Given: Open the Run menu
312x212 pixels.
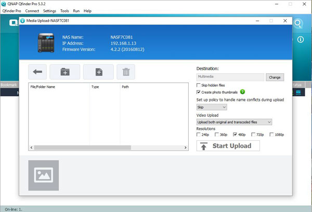Looking at the screenshot, I should 76,11.
